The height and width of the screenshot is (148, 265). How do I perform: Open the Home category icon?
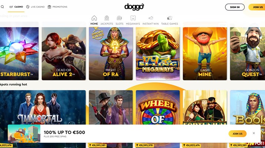[94, 18]
